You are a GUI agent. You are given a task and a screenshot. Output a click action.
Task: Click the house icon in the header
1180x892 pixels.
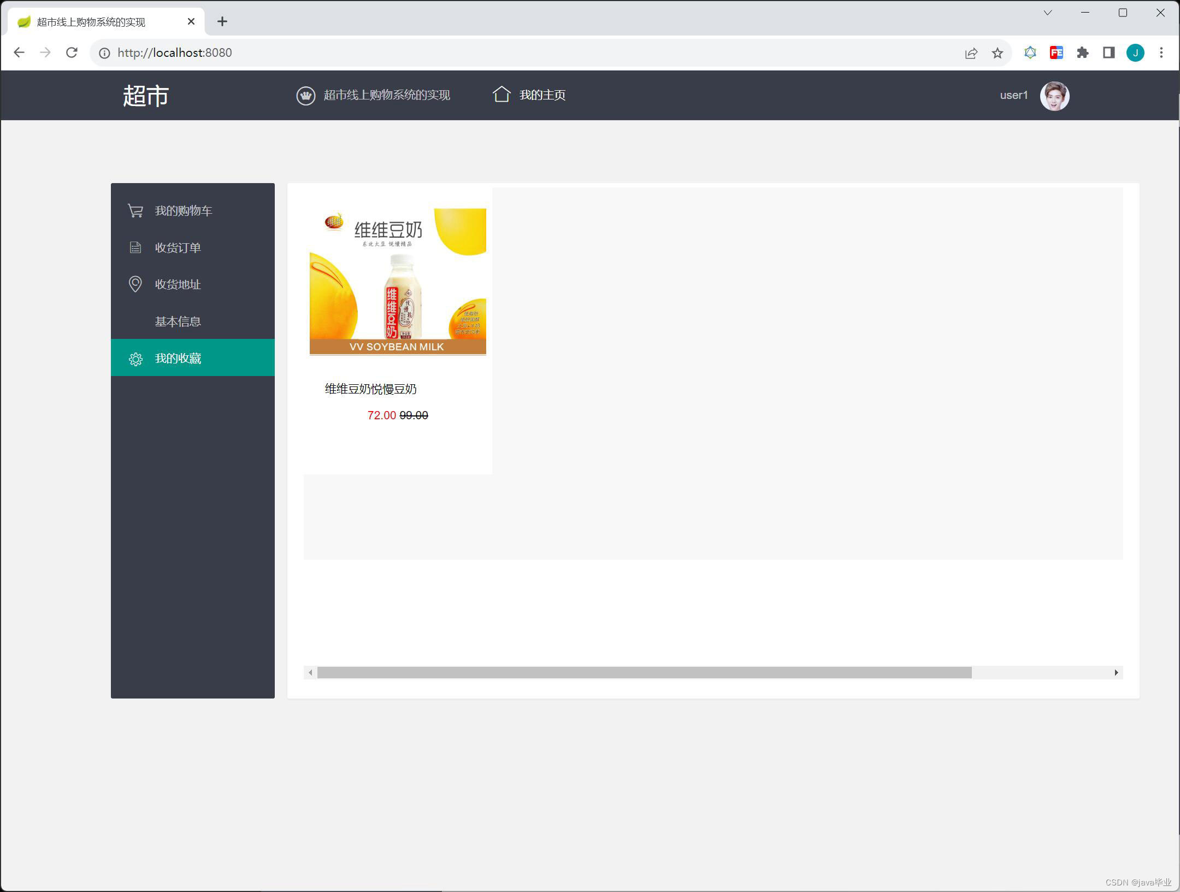tap(501, 95)
